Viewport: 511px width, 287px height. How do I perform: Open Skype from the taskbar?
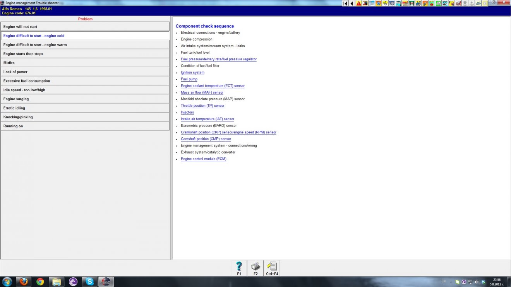[x=90, y=282]
